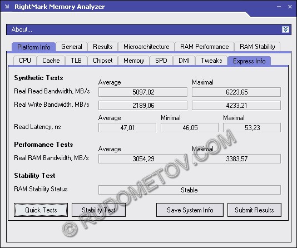Click the Submit Results button
The width and height of the screenshot is (297, 248).
click(x=254, y=210)
